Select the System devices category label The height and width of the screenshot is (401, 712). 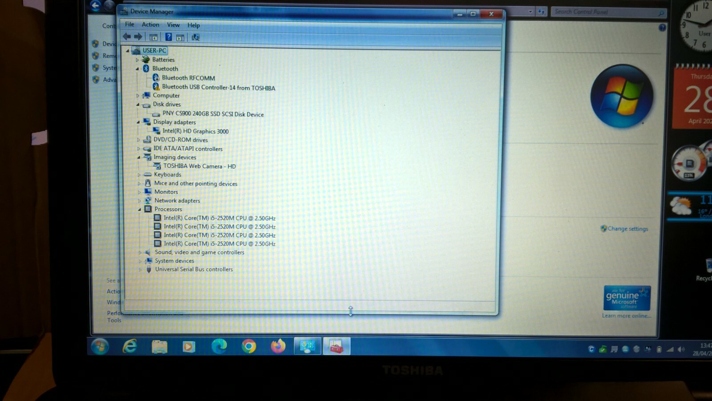coord(174,261)
